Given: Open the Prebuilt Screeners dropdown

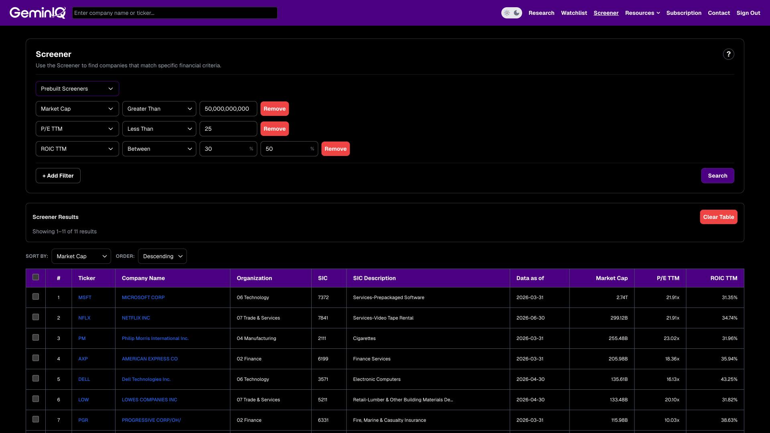Looking at the screenshot, I should click(x=77, y=89).
